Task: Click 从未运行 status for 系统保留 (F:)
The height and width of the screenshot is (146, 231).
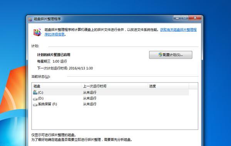Action: 90,104
